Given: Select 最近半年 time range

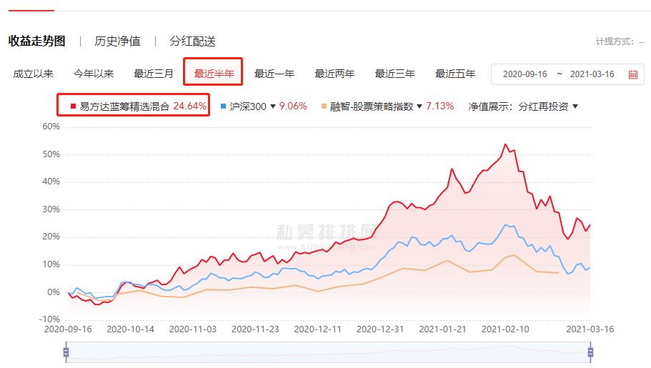Looking at the screenshot, I should coord(214,74).
